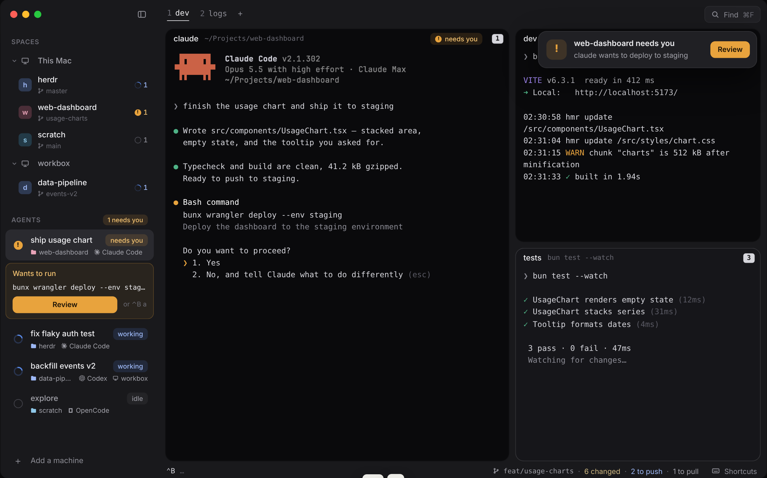Click Review in the sidebar Wants to run card

(x=64, y=305)
